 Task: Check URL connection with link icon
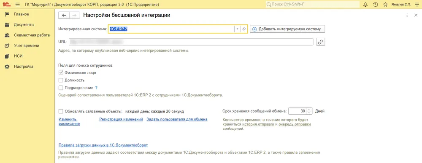(x=321, y=42)
